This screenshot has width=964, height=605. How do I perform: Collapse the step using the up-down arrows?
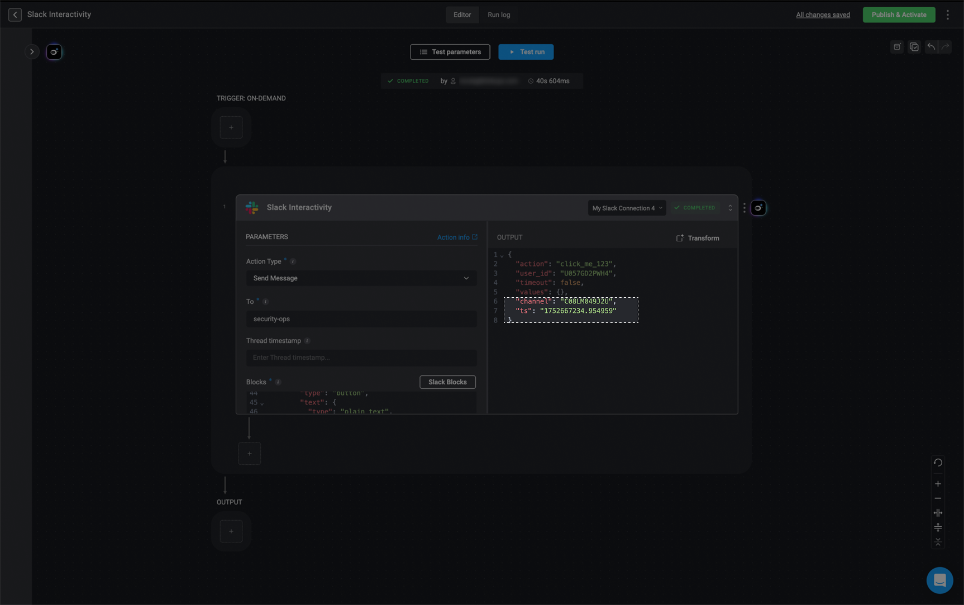tap(730, 208)
